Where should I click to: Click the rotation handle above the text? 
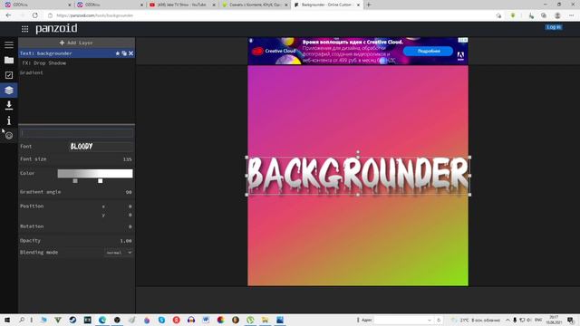coord(358,152)
